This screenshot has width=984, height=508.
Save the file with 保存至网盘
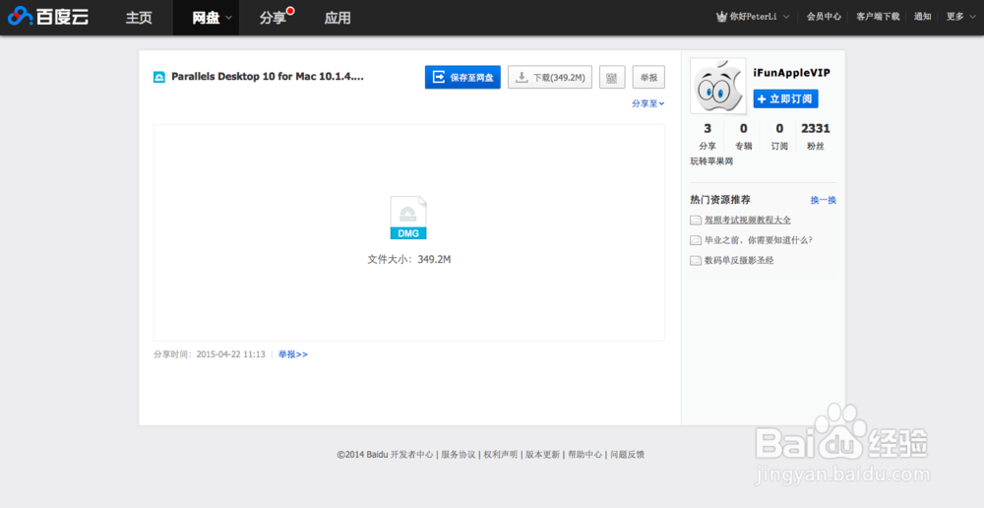coord(462,77)
